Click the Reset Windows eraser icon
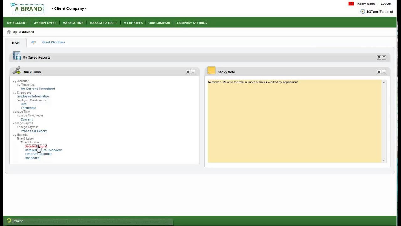Image resolution: width=401 pixels, height=226 pixels. coord(34,42)
